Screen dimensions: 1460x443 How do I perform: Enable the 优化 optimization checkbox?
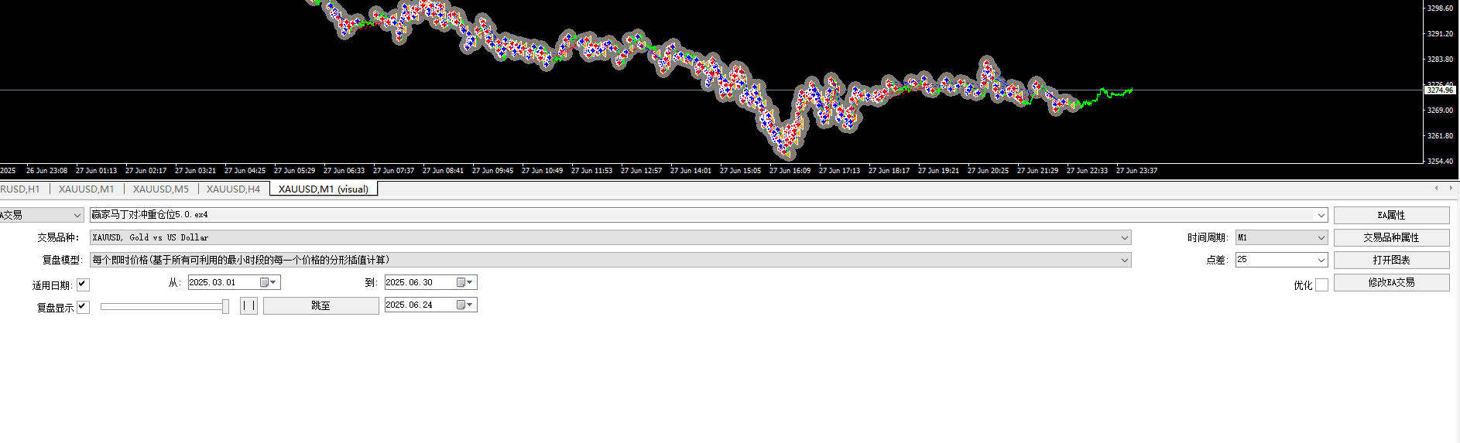coord(1321,285)
